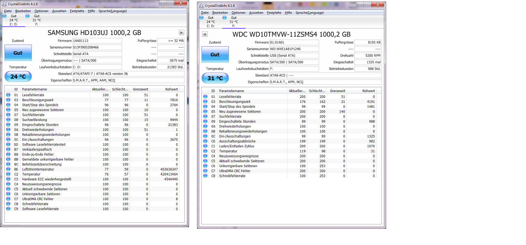Click the 31 °C temperature button
This screenshot has height=245, width=526.
point(215,78)
